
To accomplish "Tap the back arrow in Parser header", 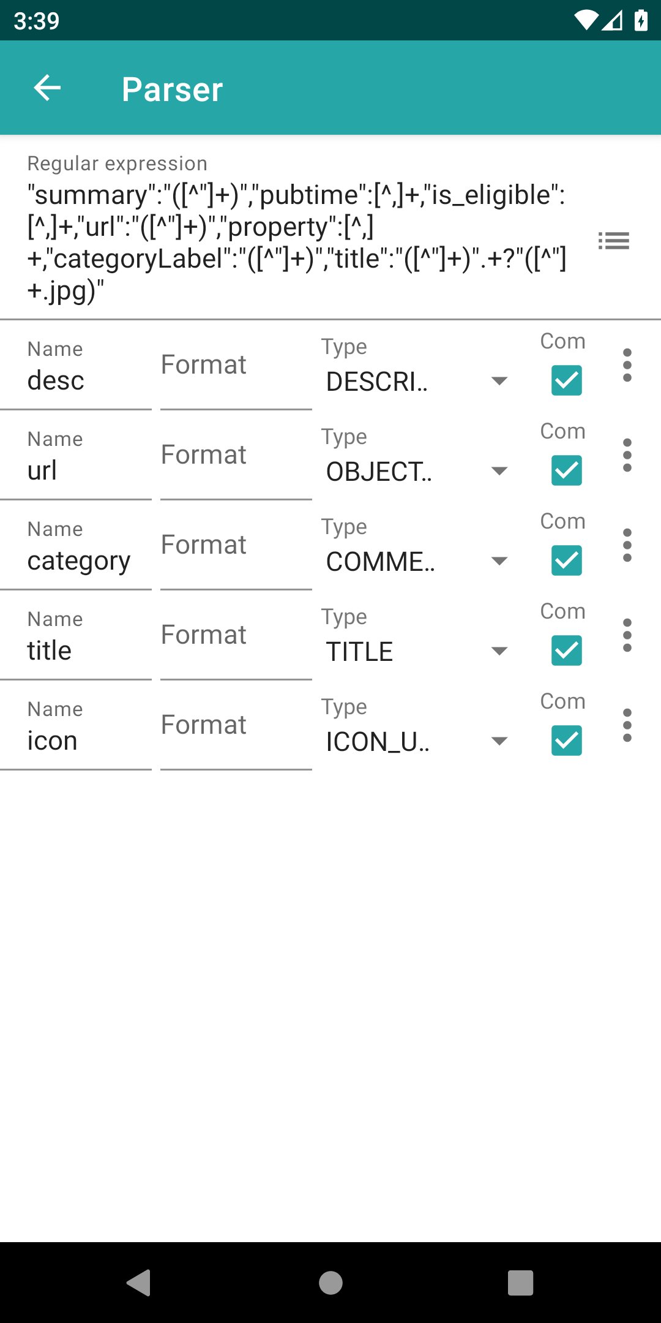I will [47, 88].
